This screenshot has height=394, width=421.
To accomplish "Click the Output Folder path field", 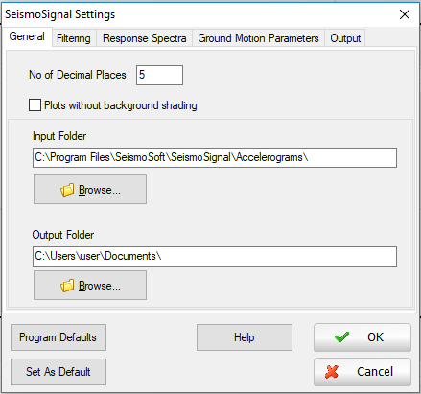I will point(215,256).
